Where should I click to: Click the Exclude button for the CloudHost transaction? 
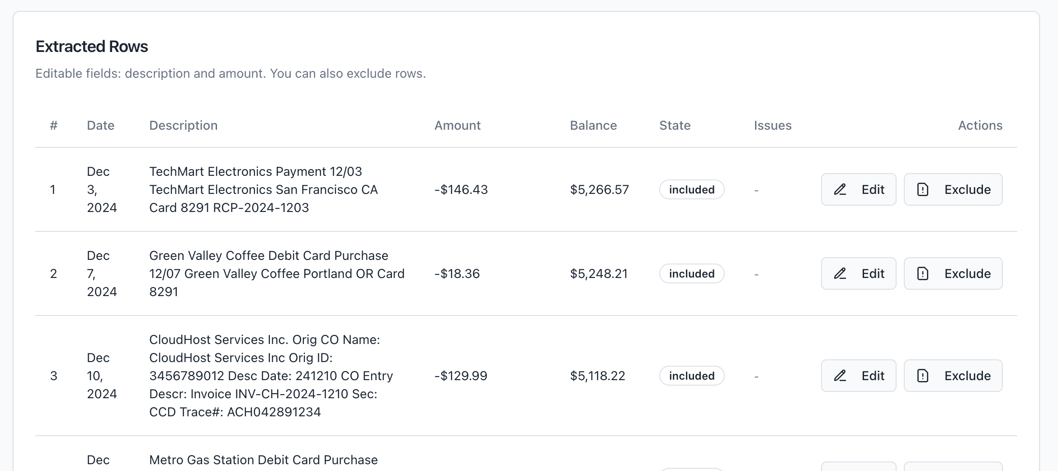point(953,376)
